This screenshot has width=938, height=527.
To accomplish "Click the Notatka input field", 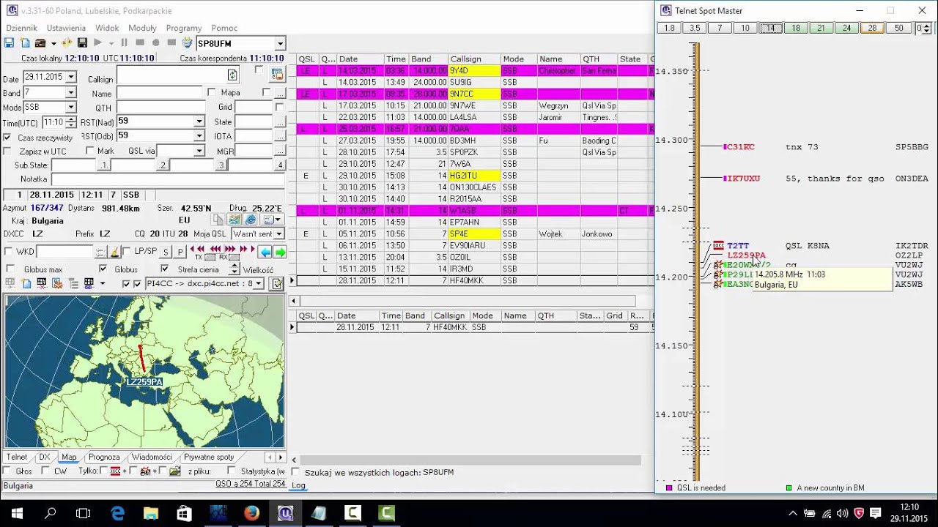I will click(x=168, y=179).
